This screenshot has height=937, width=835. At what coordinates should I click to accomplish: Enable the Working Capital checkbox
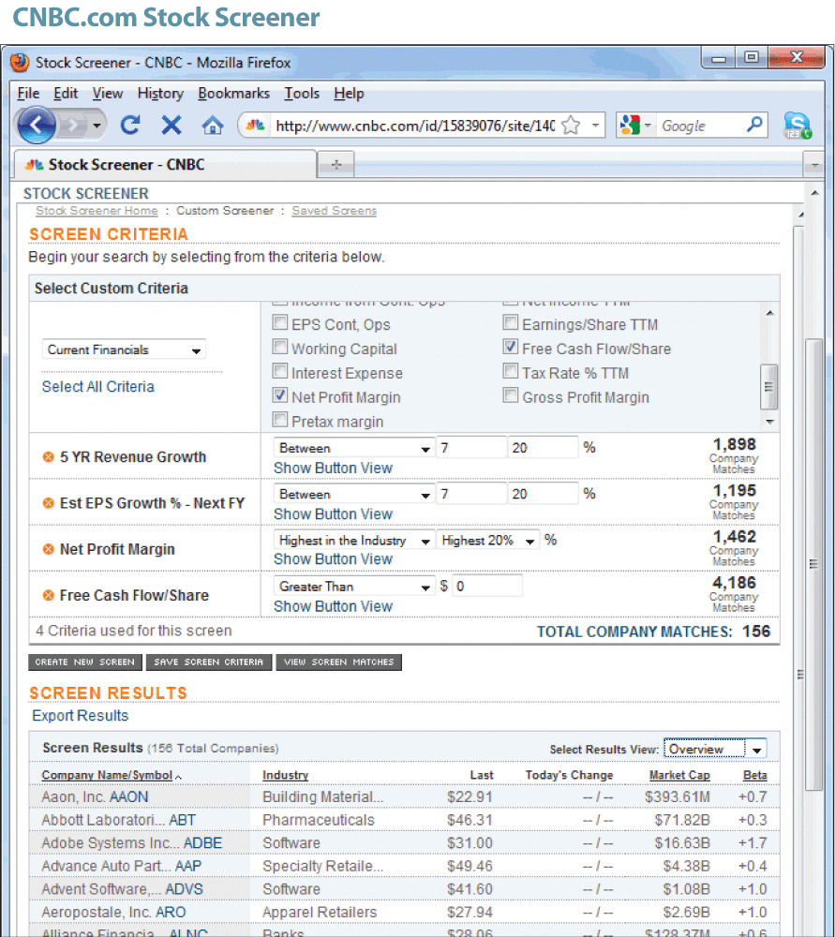click(x=280, y=348)
